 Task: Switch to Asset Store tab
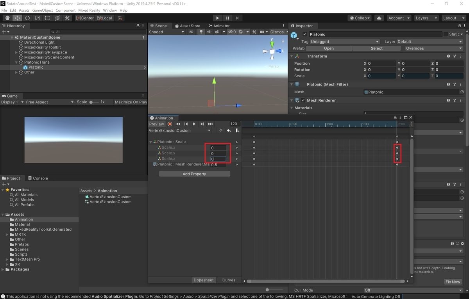[187, 26]
